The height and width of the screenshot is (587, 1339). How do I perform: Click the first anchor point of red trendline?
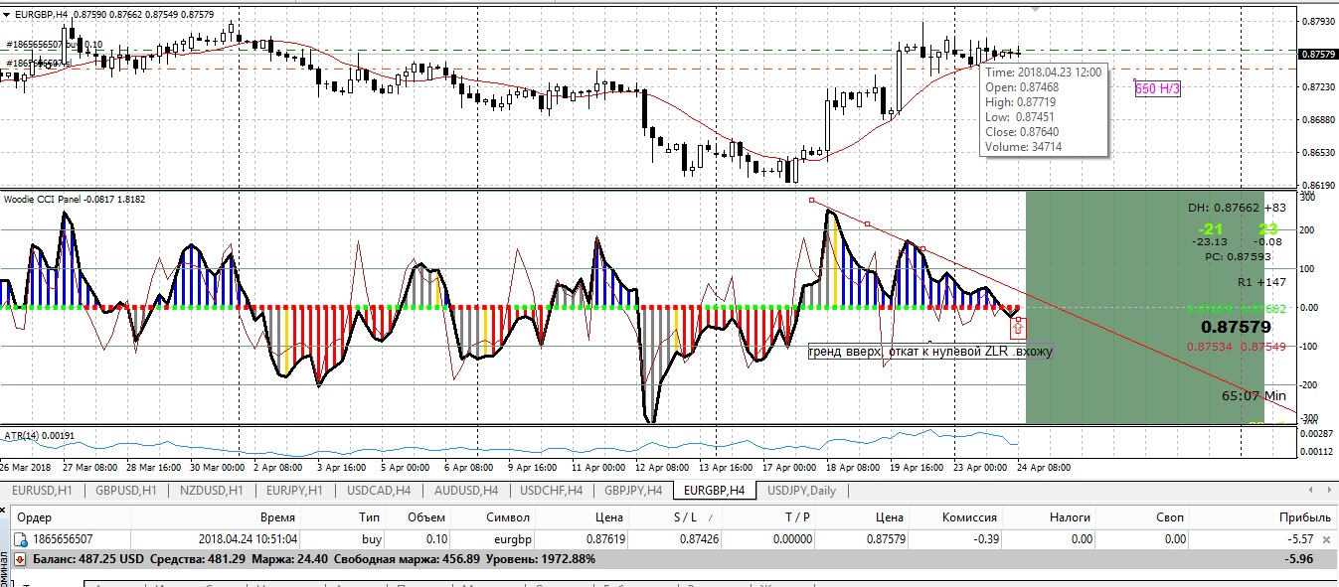click(x=812, y=201)
